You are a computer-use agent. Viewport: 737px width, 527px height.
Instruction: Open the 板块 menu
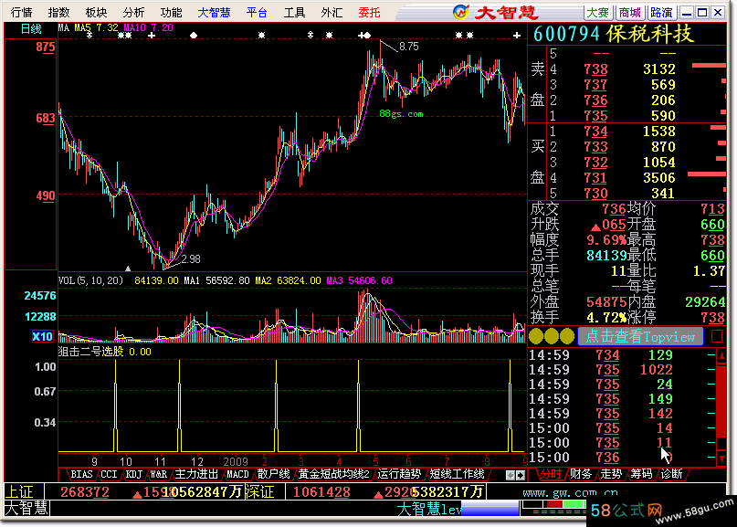tap(97, 12)
